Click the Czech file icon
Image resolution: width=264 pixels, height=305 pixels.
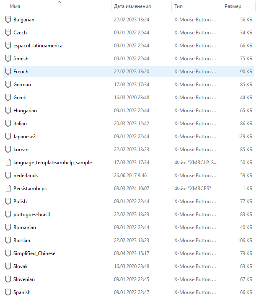coord(8,33)
